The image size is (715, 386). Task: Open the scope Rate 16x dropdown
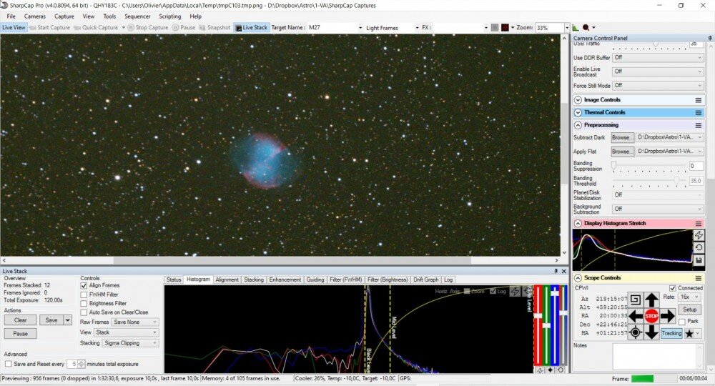pos(689,297)
